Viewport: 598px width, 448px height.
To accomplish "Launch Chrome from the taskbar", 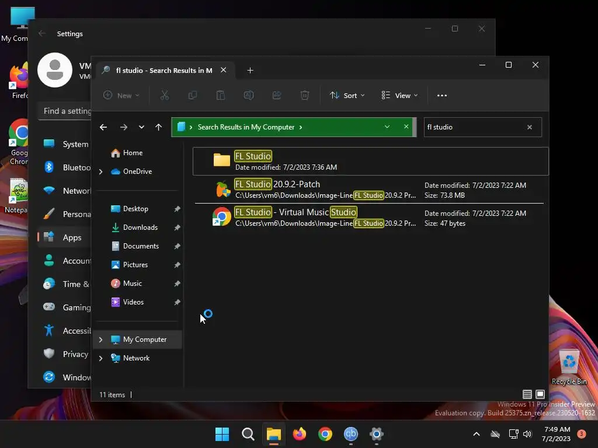I will (325, 434).
